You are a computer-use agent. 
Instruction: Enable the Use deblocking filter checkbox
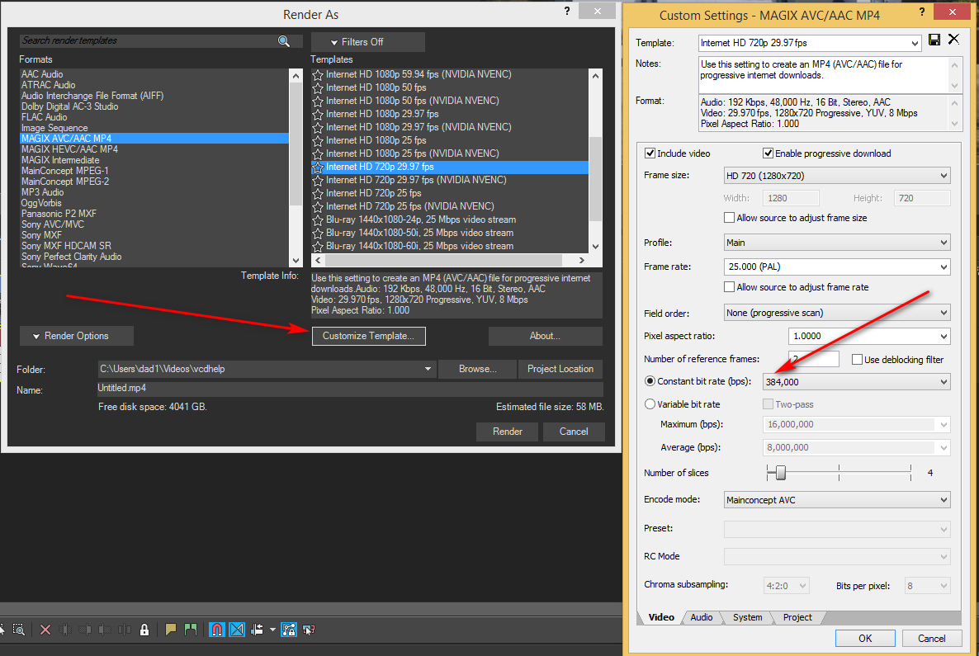tap(858, 360)
